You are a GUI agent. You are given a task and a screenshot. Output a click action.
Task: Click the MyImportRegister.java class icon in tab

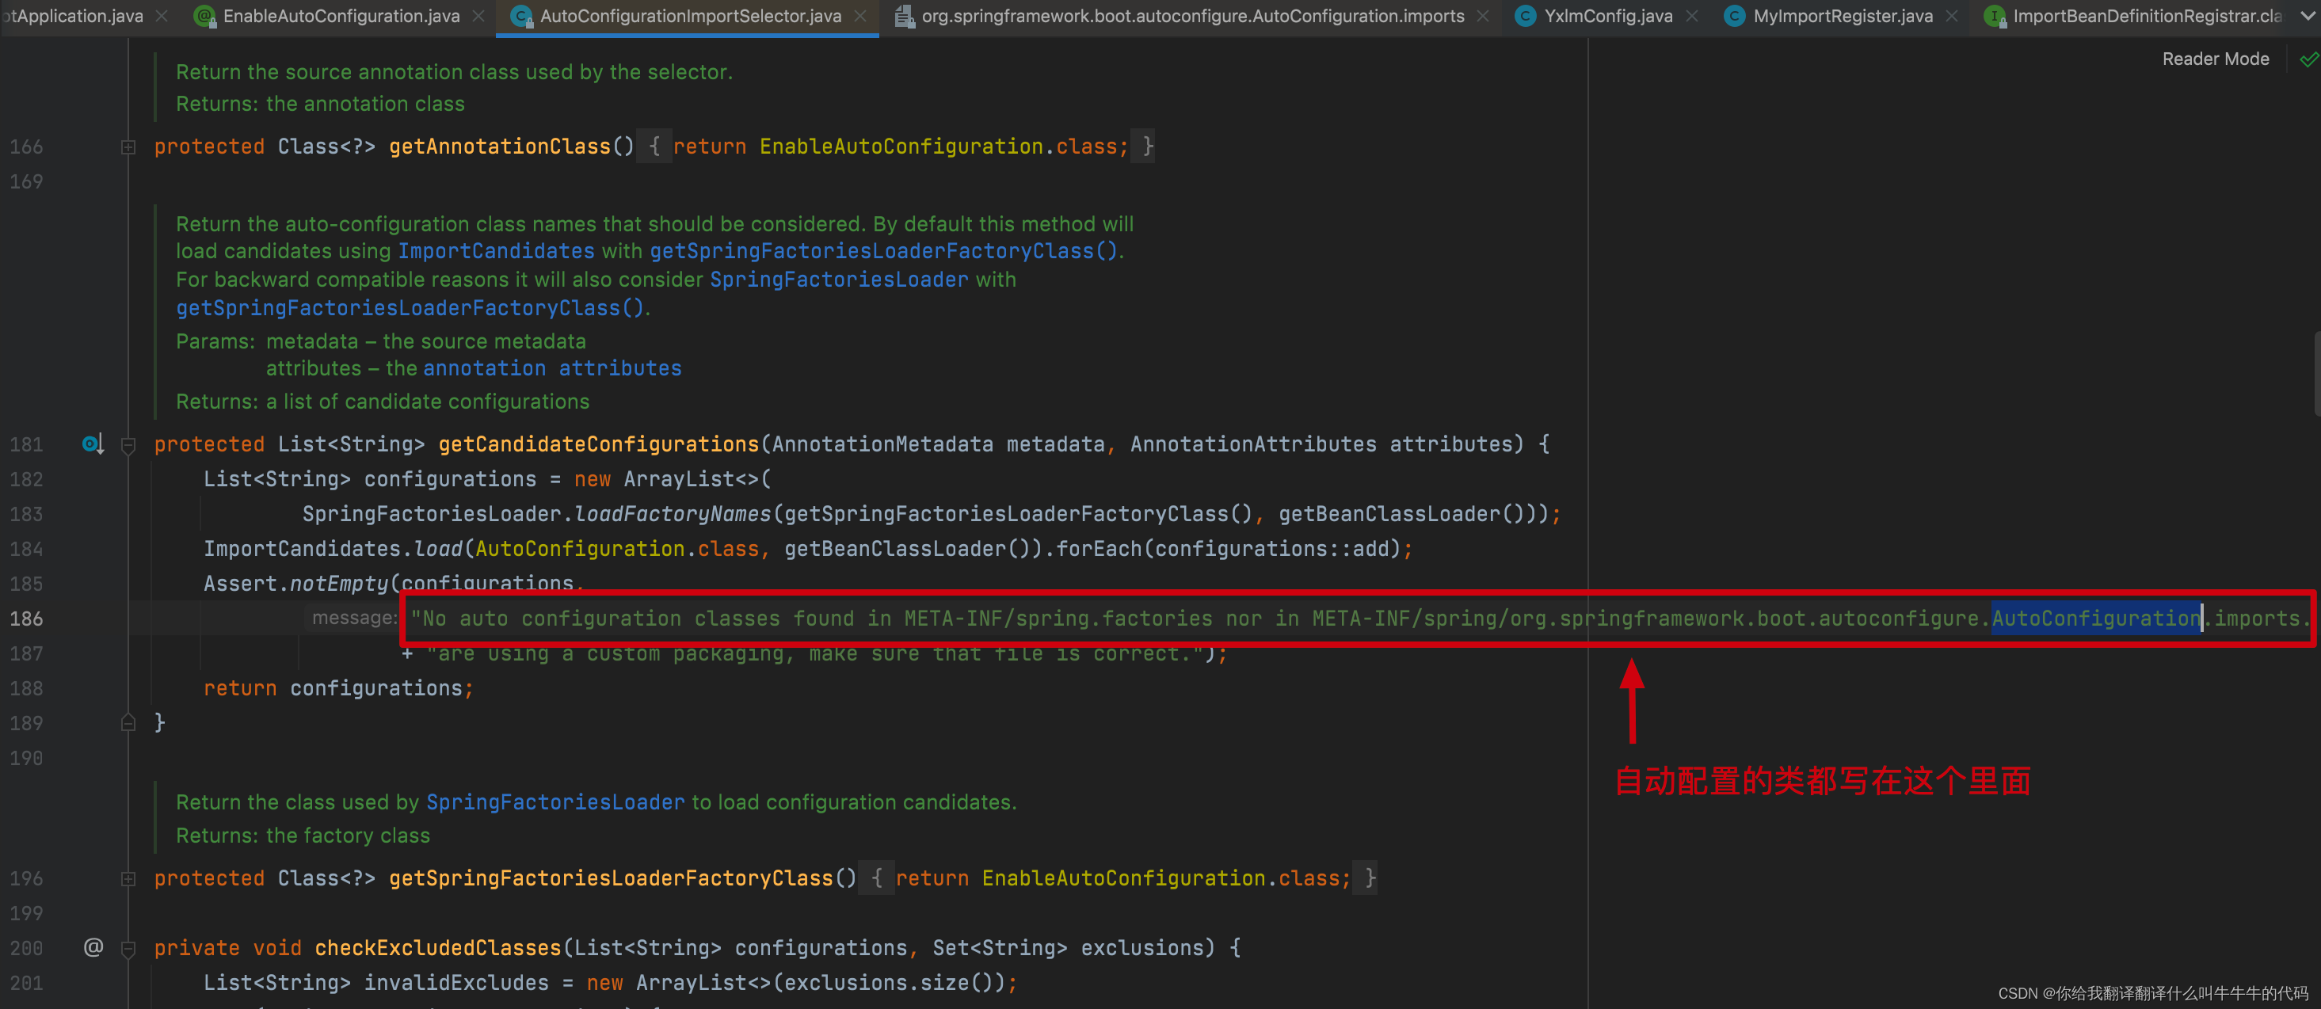coord(1733,16)
